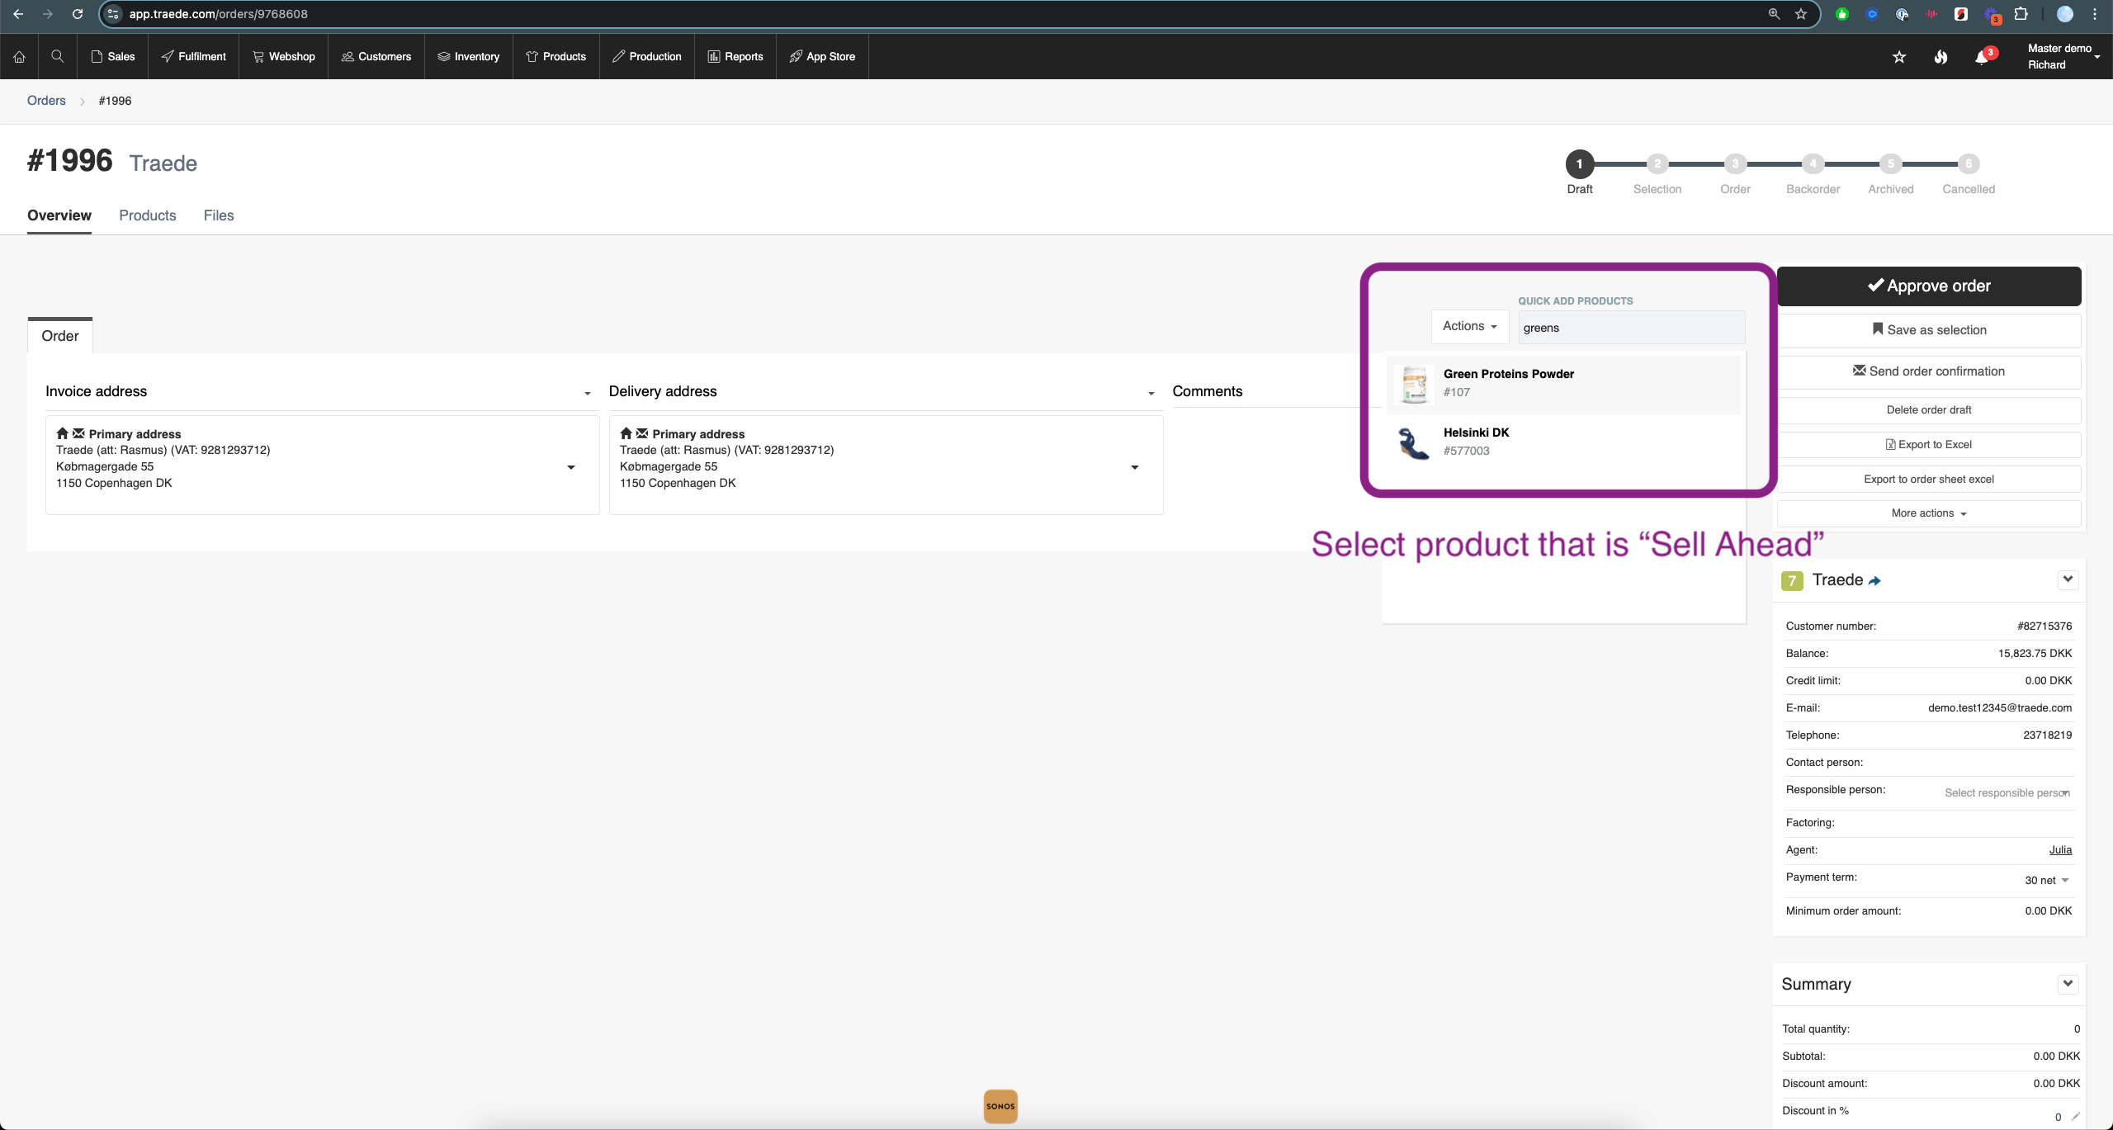Open the browser zoom magnifier icon

click(x=1774, y=14)
